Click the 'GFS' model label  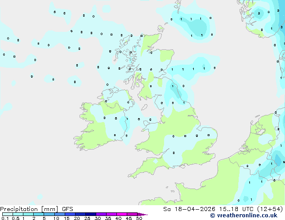67,209
